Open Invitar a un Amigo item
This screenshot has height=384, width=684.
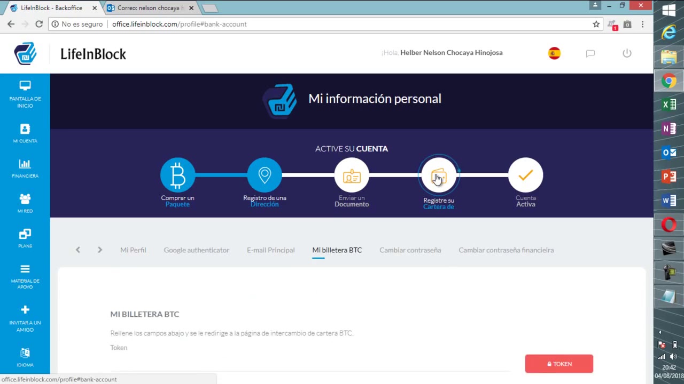click(25, 318)
